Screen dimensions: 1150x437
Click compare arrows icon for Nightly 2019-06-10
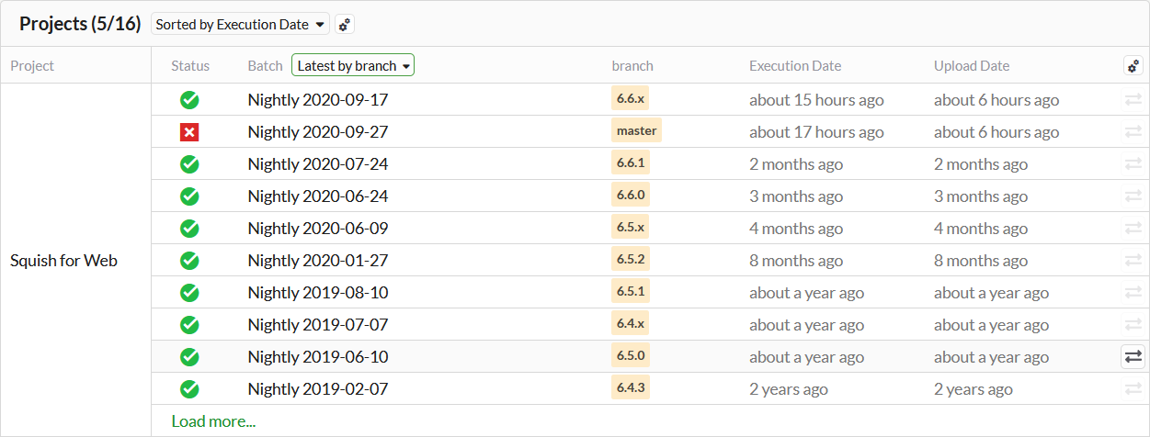pyautogui.click(x=1133, y=357)
